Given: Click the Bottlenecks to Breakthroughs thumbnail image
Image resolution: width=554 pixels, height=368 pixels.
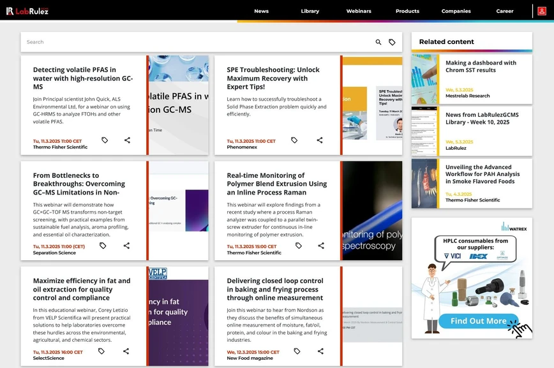Looking at the screenshot, I should [179, 210].
